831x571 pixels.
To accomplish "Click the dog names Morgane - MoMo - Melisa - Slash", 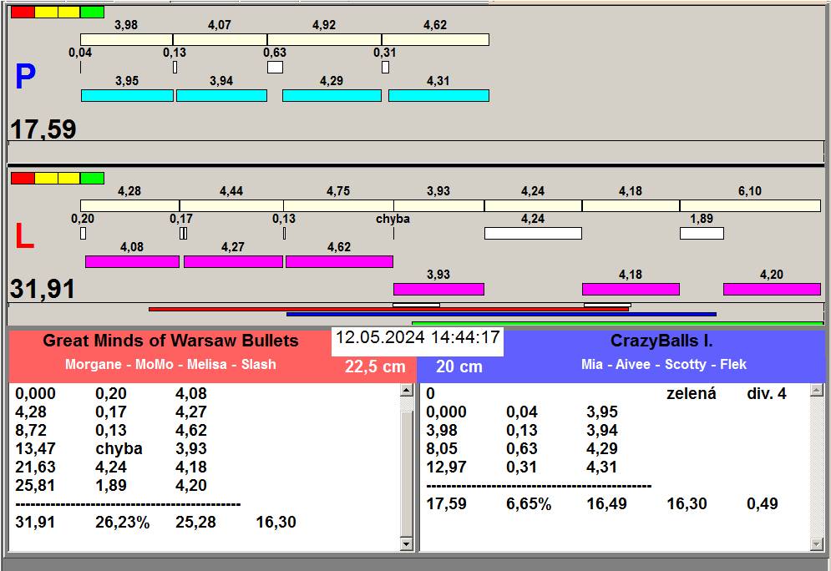I will [x=170, y=365].
